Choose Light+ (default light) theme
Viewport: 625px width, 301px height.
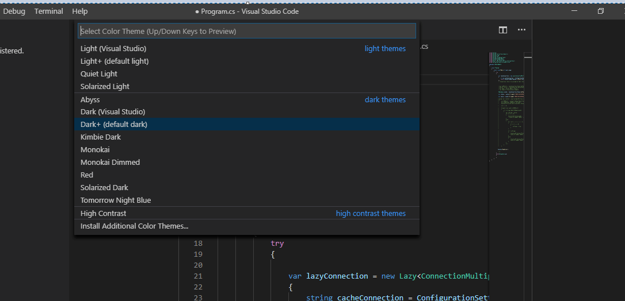tap(115, 61)
